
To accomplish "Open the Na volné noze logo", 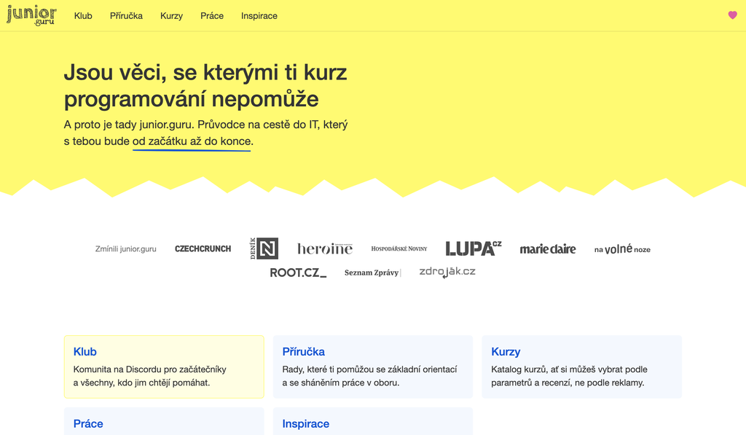I will click(x=622, y=249).
